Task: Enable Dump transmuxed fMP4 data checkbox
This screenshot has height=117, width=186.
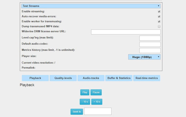Action: [x=159, y=26]
